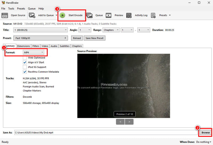This screenshot has height=145, width=213.
Task: Open the end chapter dropdown
Action: tap(144, 30)
